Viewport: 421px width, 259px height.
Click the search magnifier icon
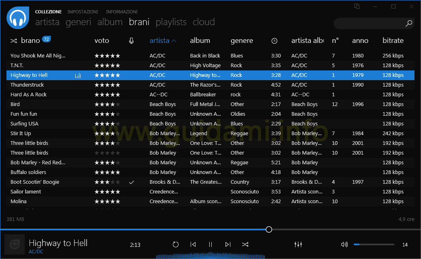point(408,23)
